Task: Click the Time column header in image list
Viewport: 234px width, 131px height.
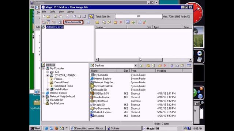Action: [187, 27]
